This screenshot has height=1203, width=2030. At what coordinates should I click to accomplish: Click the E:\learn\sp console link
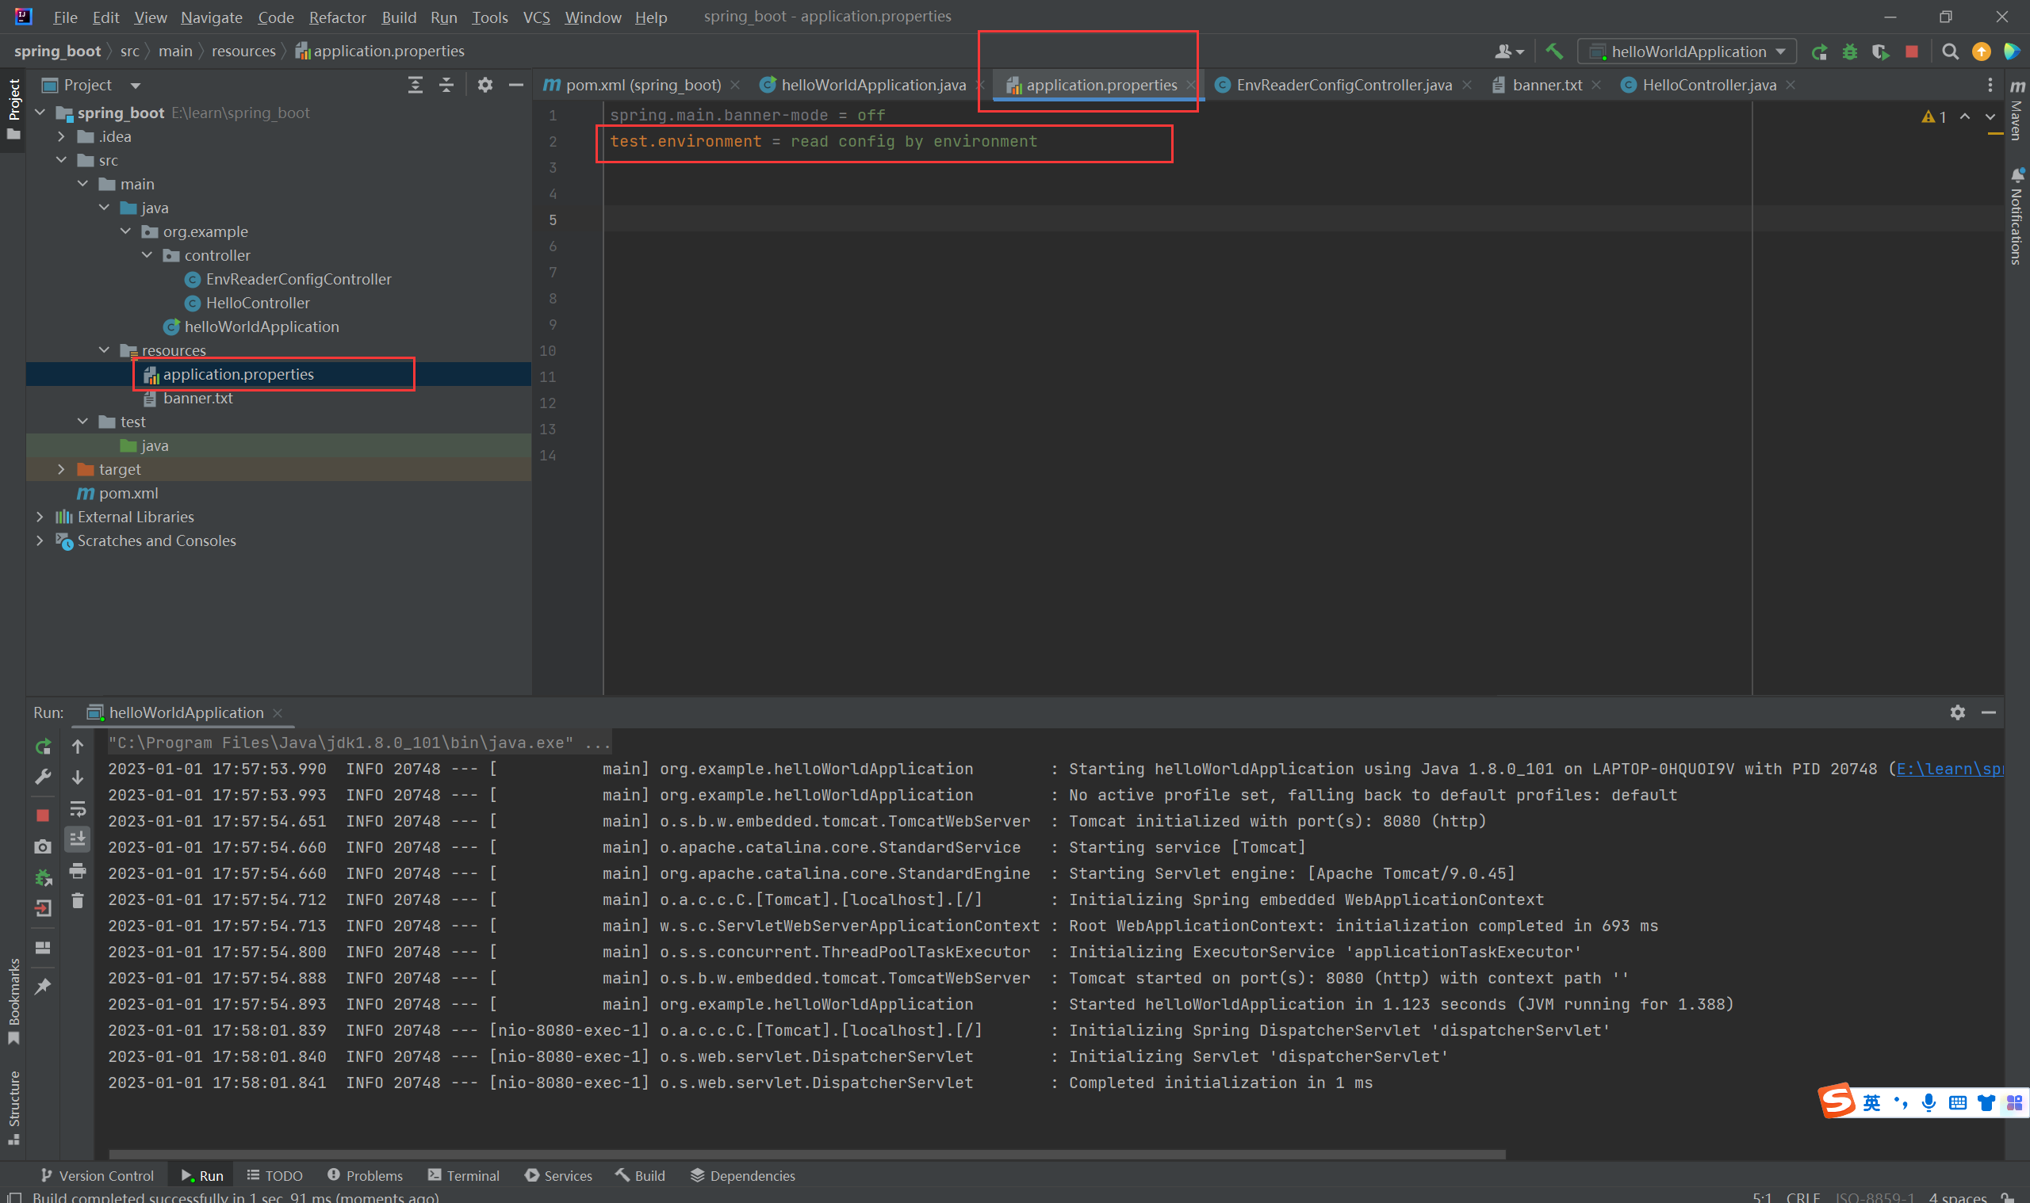click(x=1948, y=769)
